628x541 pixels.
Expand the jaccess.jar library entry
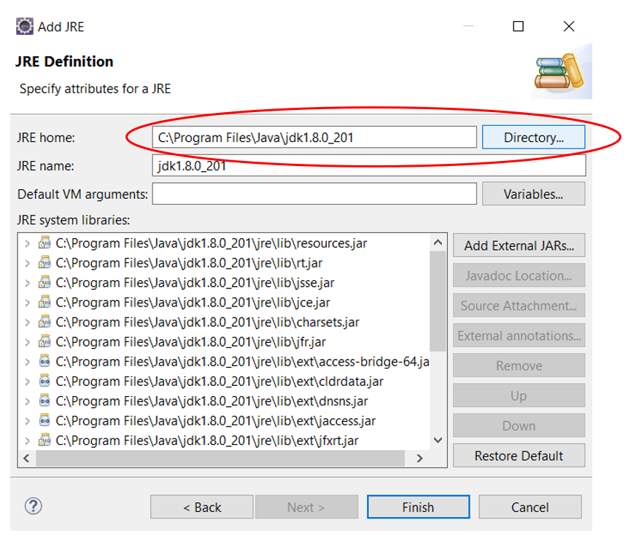(x=27, y=421)
